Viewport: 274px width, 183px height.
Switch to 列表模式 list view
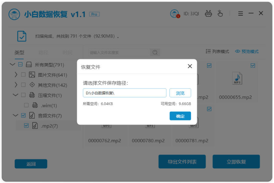[217, 52]
